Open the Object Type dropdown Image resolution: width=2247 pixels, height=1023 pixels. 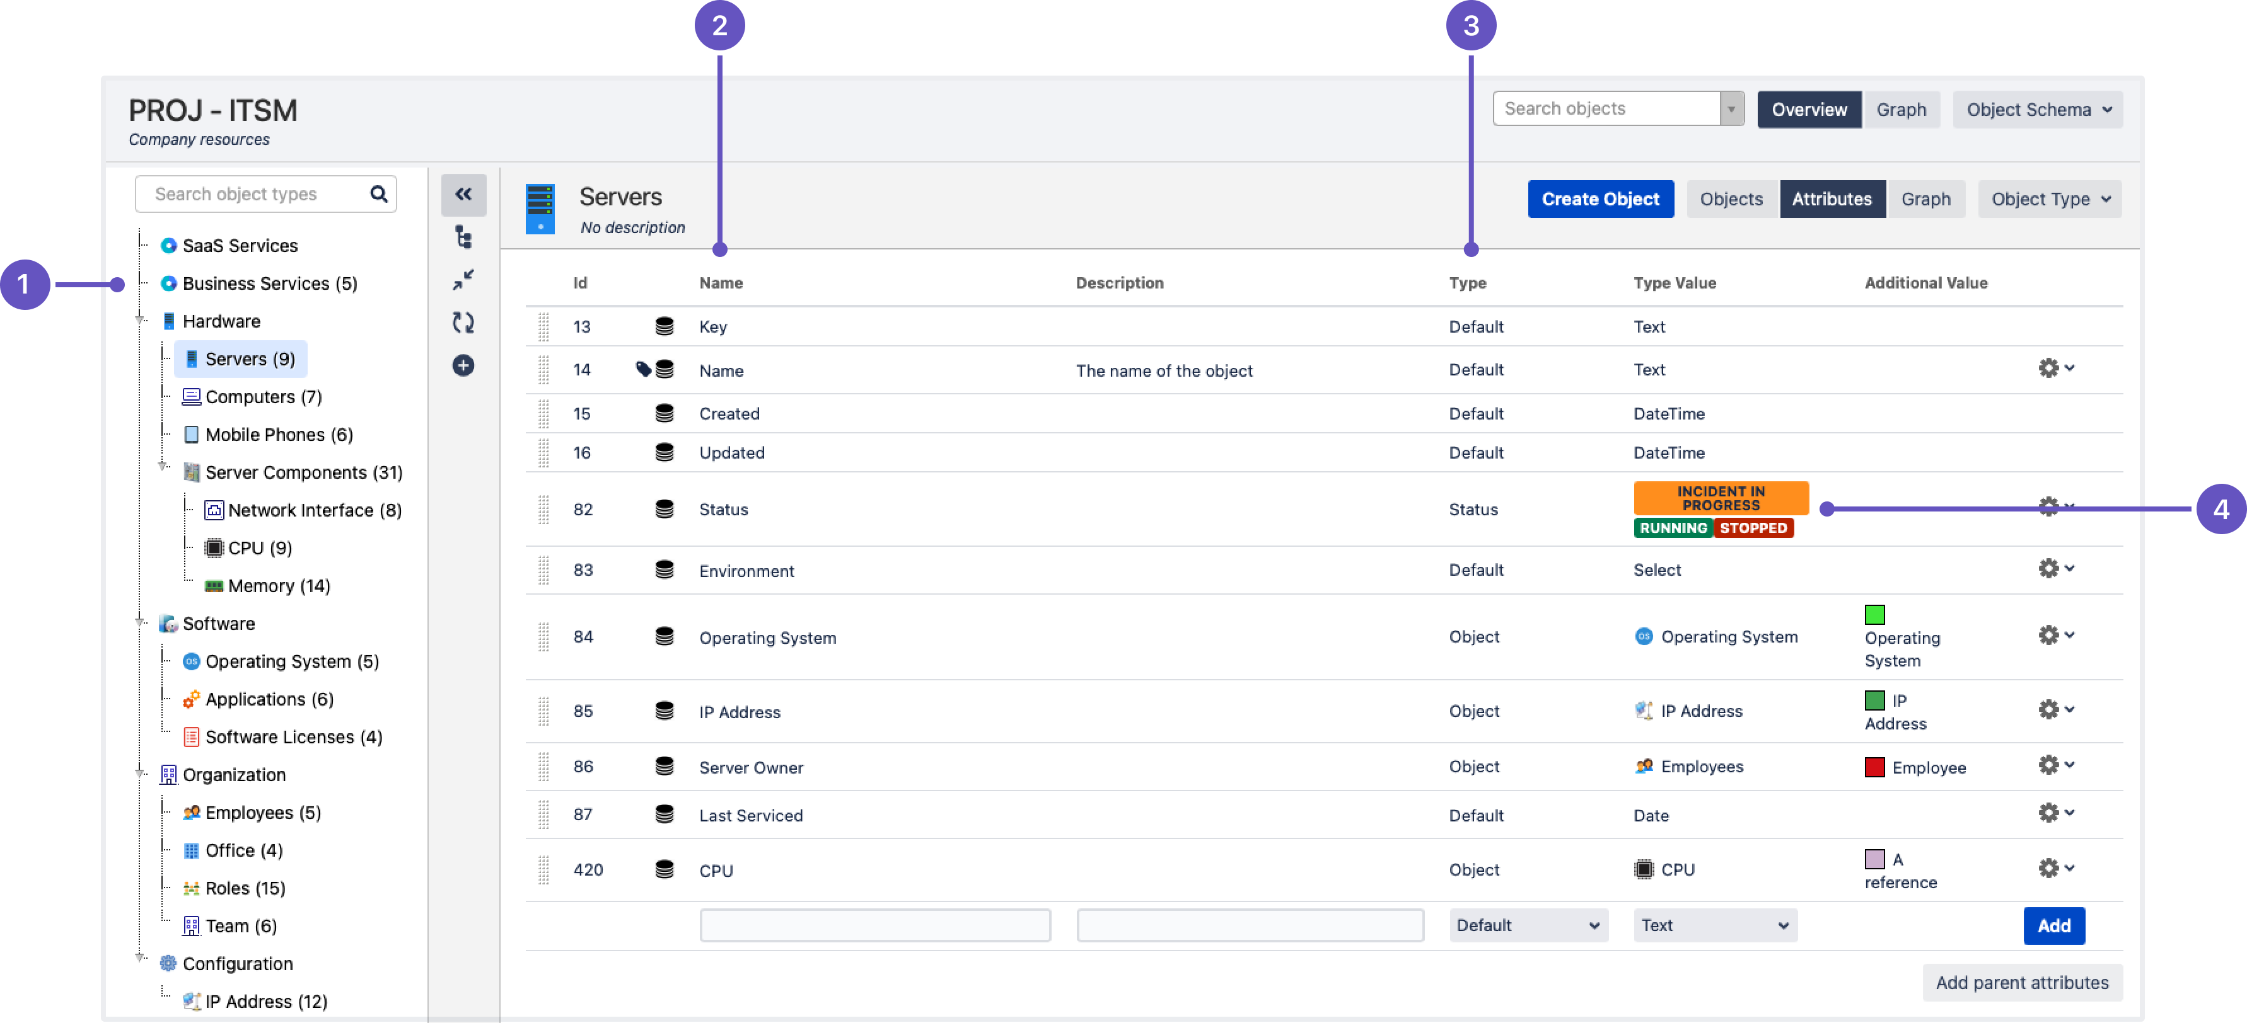[x=2050, y=198]
